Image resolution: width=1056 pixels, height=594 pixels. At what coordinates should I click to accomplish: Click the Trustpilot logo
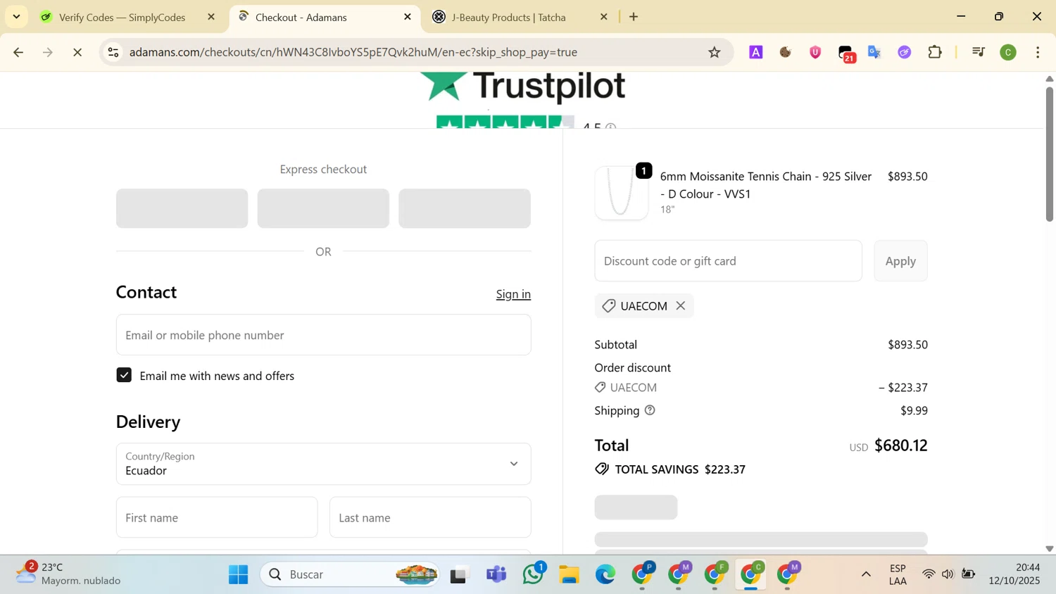(x=522, y=87)
